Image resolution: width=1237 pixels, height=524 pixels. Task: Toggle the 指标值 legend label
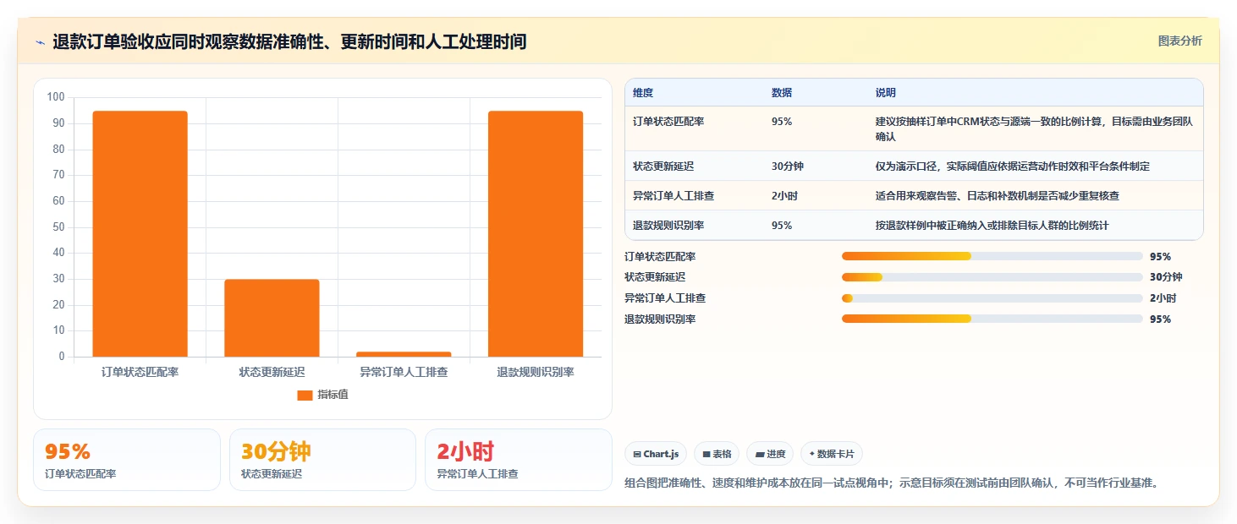tap(333, 396)
